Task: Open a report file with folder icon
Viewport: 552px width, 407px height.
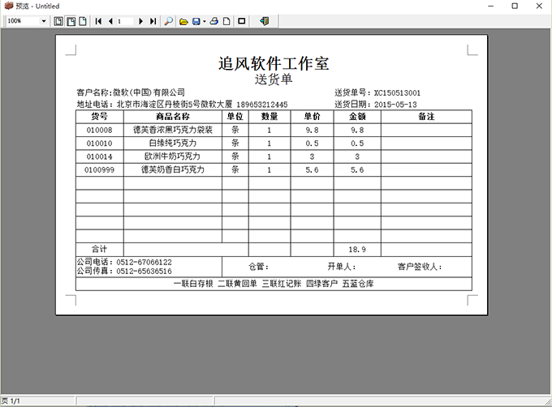Action: point(183,22)
